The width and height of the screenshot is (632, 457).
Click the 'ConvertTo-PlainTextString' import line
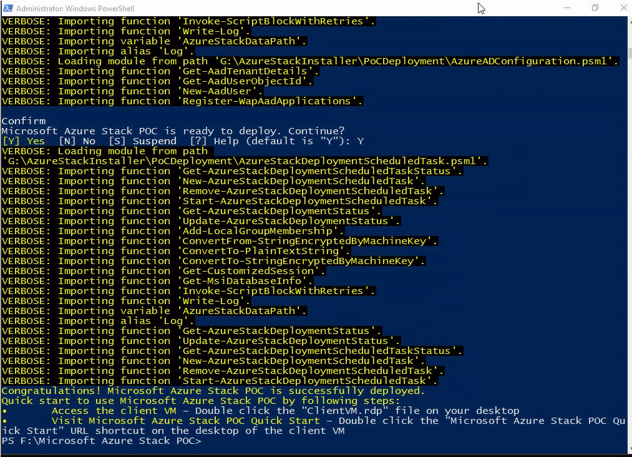pyautogui.click(x=176, y=252)
